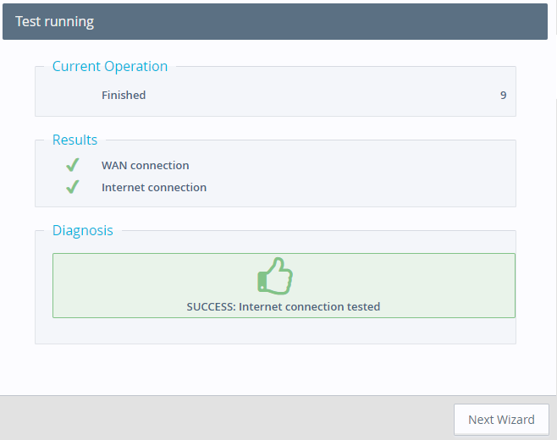
Task: Select the Diagnosis section heading
Action: click(82, 230)
